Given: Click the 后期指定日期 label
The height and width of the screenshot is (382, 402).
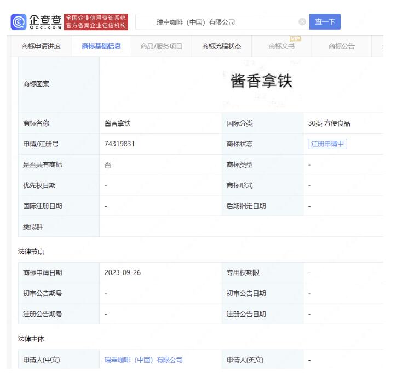Looking at the screenshot, I should coord(246,206).
